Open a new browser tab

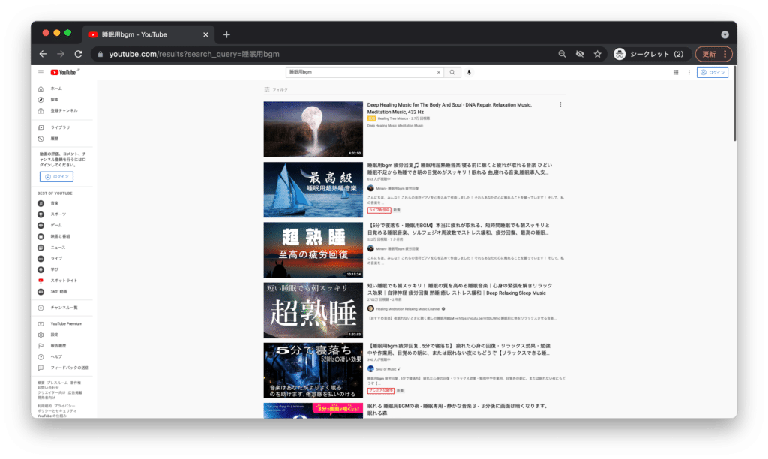pyautogui.click(x=226, y=34)
